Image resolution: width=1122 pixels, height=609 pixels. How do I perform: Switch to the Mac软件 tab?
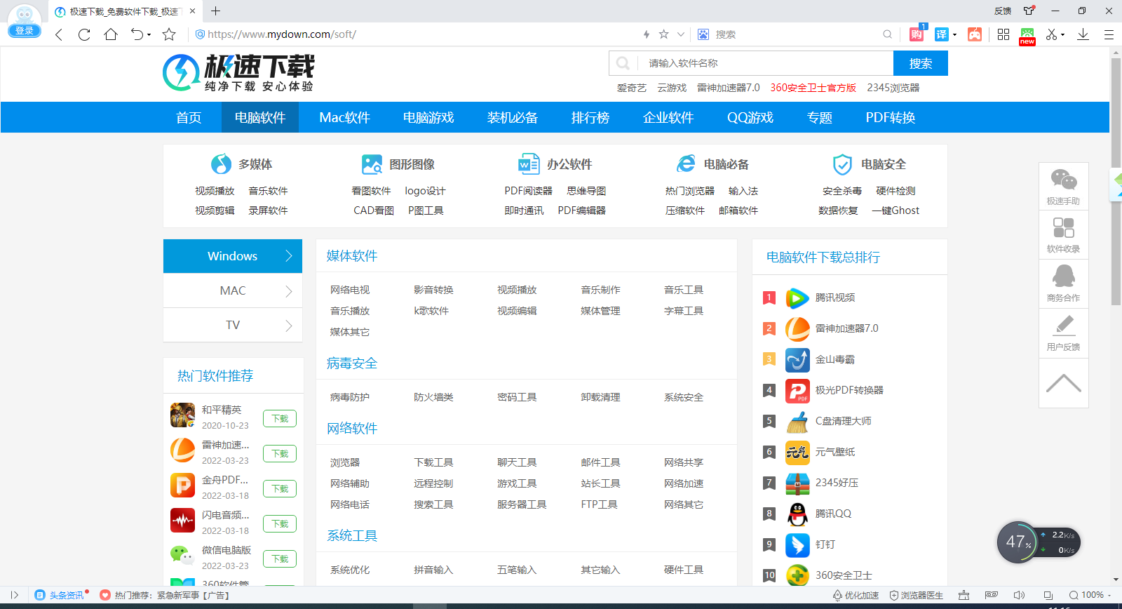(x=344, y=117)
